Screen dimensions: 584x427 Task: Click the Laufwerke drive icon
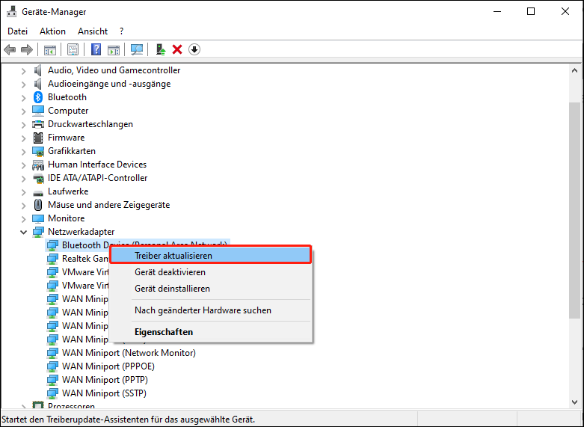(38, 192)
